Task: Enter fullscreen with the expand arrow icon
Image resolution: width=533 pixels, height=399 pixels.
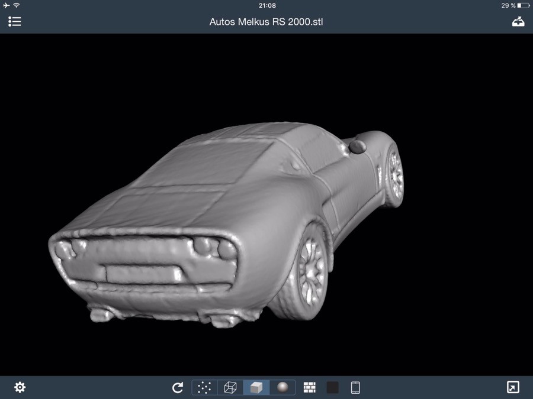Action: pos(513,387)
